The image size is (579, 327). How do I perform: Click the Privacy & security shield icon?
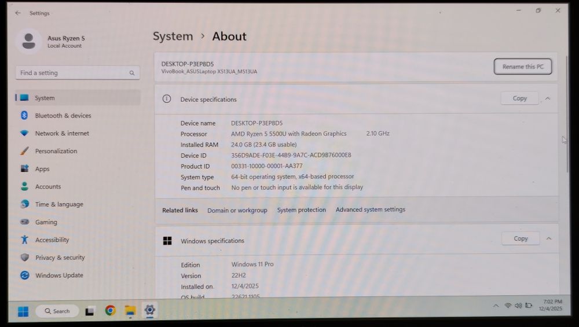(x=25, y=257)
